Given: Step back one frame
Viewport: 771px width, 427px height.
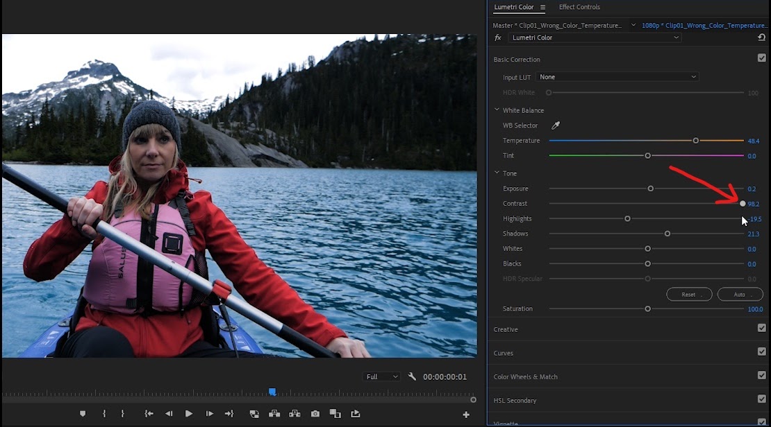Looking at the screenshot, I should pos(169,414).
